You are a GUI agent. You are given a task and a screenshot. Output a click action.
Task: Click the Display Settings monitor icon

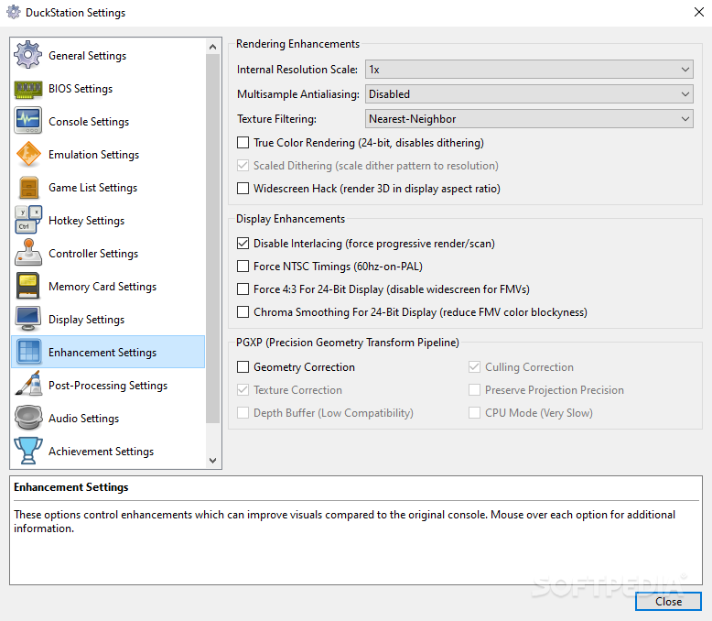[28, 319]
